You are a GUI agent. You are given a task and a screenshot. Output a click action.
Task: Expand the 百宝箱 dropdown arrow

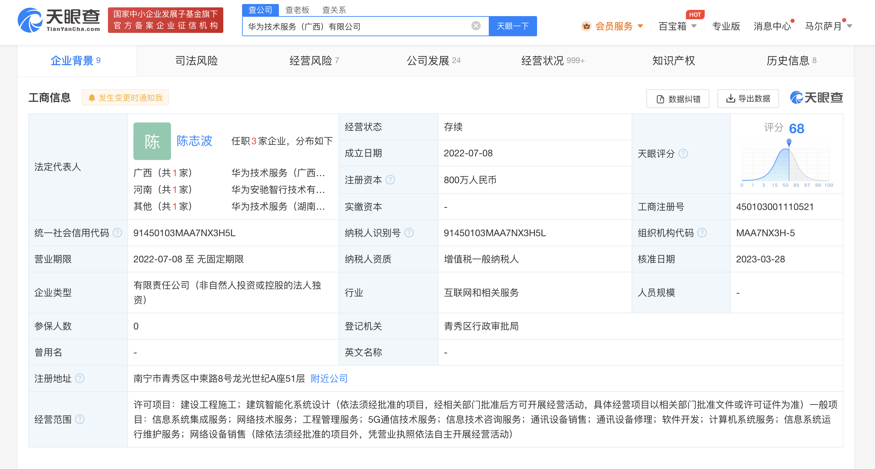(694, 26)
